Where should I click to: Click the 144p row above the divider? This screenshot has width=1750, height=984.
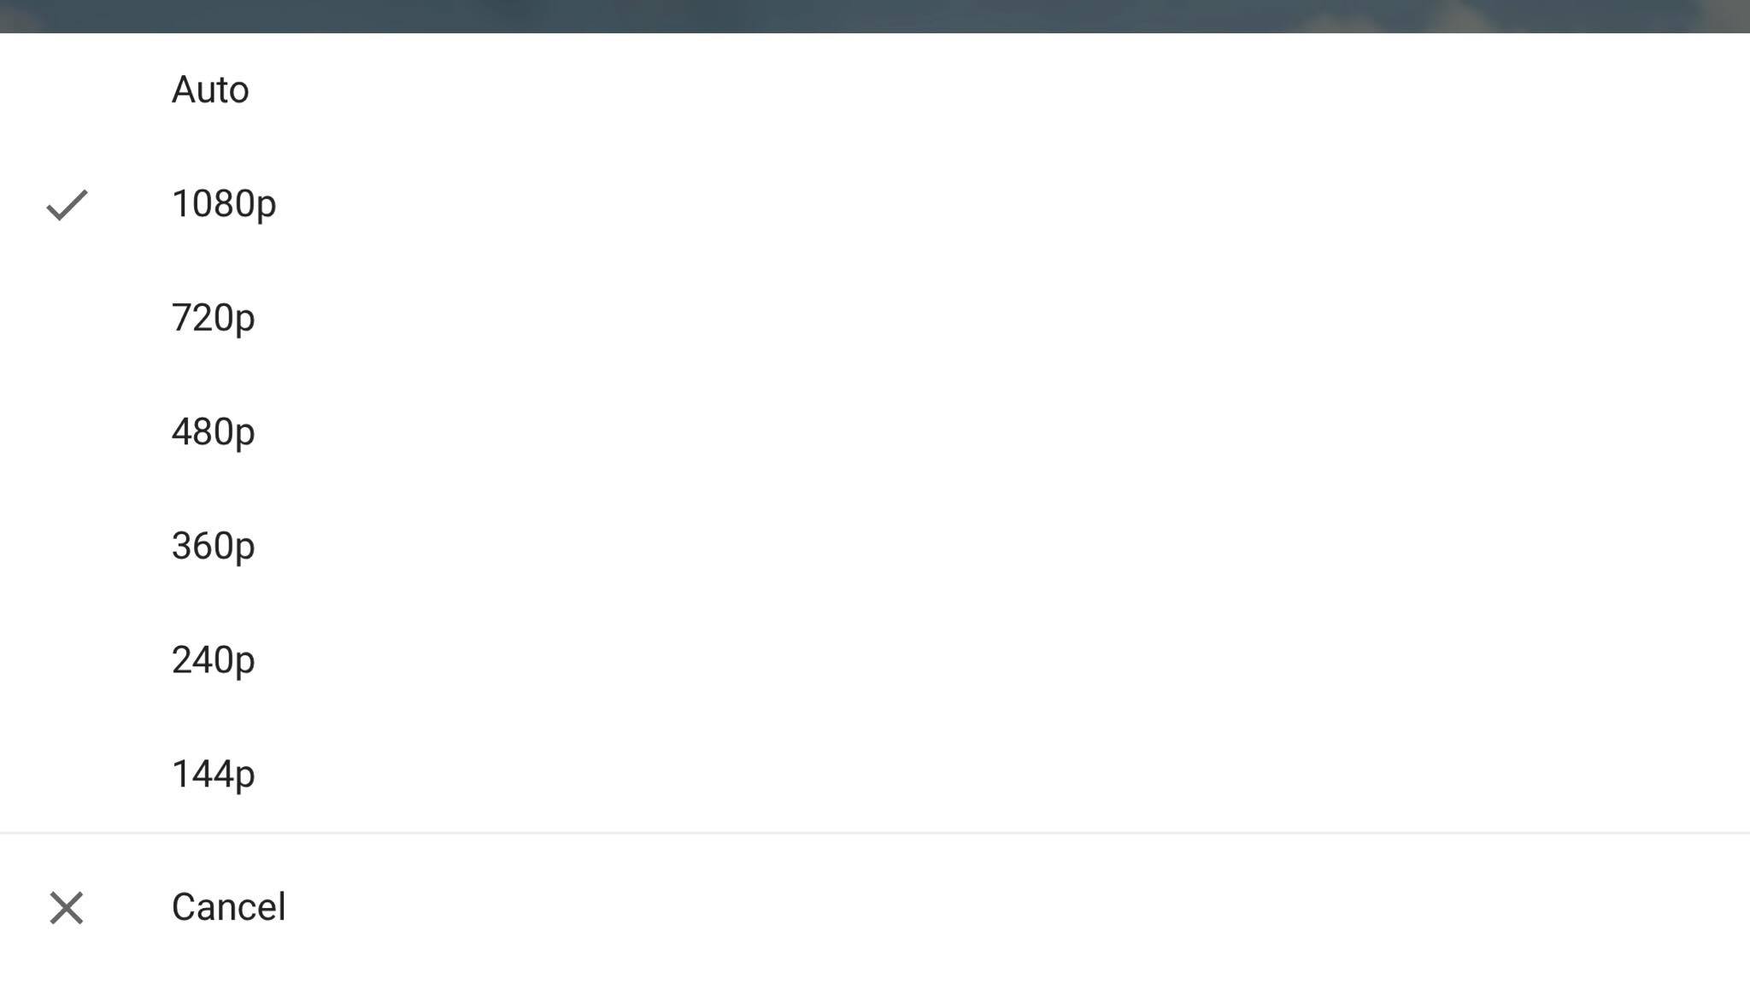(x=875, y=774)
